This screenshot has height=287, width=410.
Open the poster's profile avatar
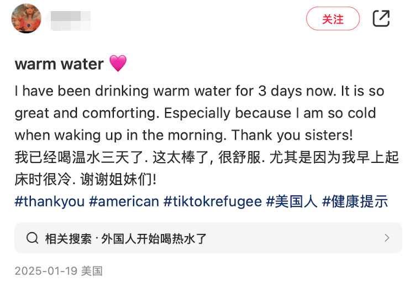(27, 19)
